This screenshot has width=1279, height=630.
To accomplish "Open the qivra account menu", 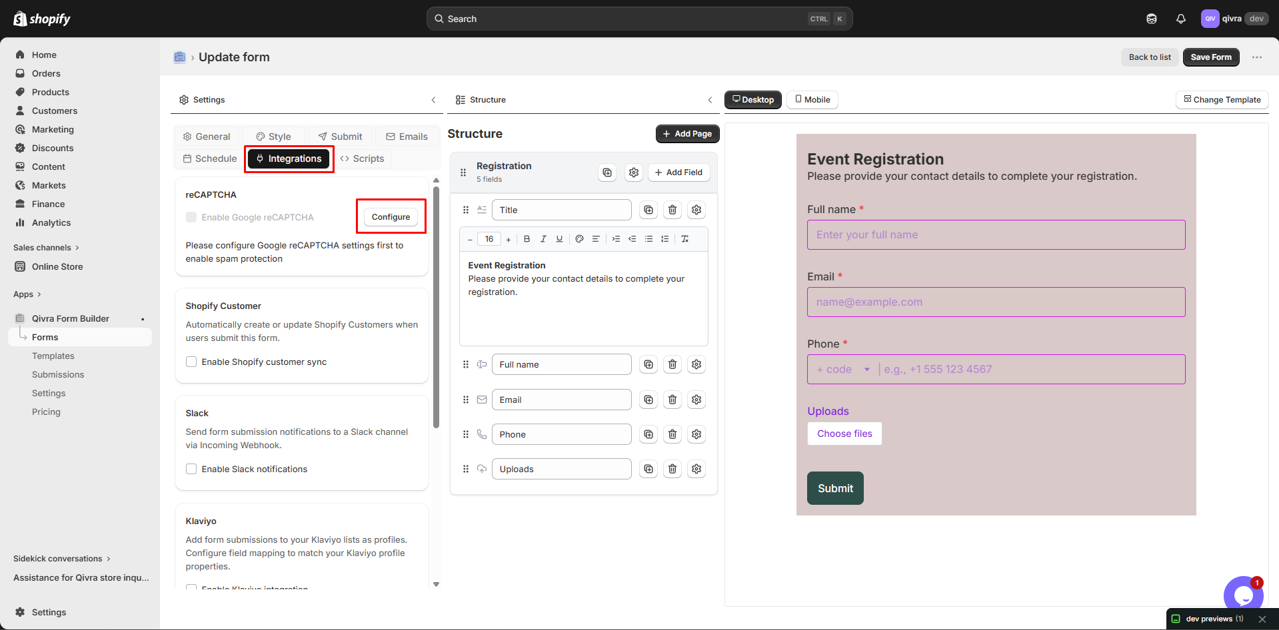I will [x=1234, y=19].
